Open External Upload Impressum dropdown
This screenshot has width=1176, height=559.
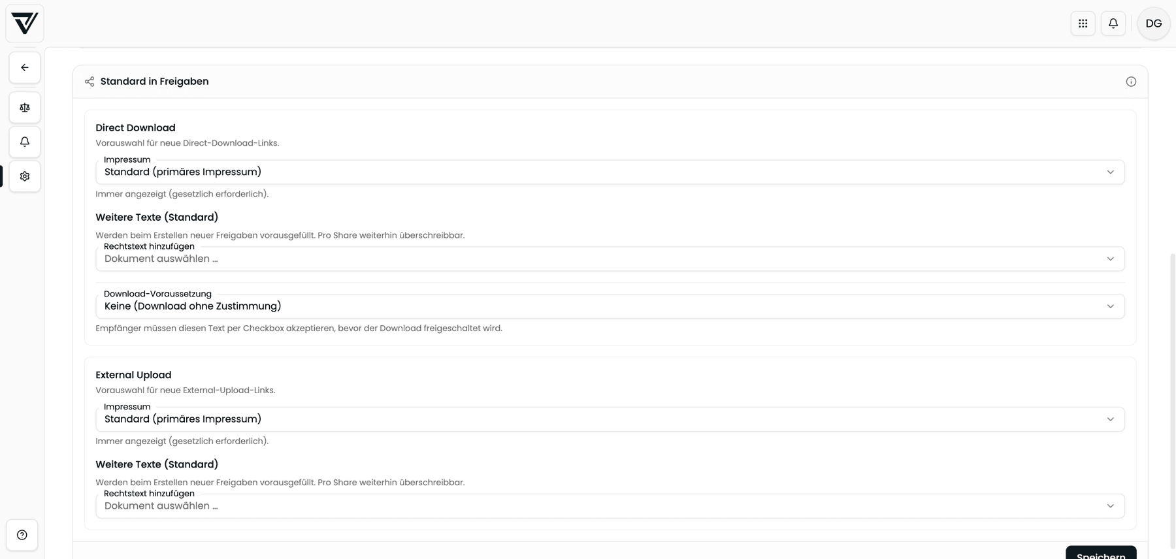610,419
